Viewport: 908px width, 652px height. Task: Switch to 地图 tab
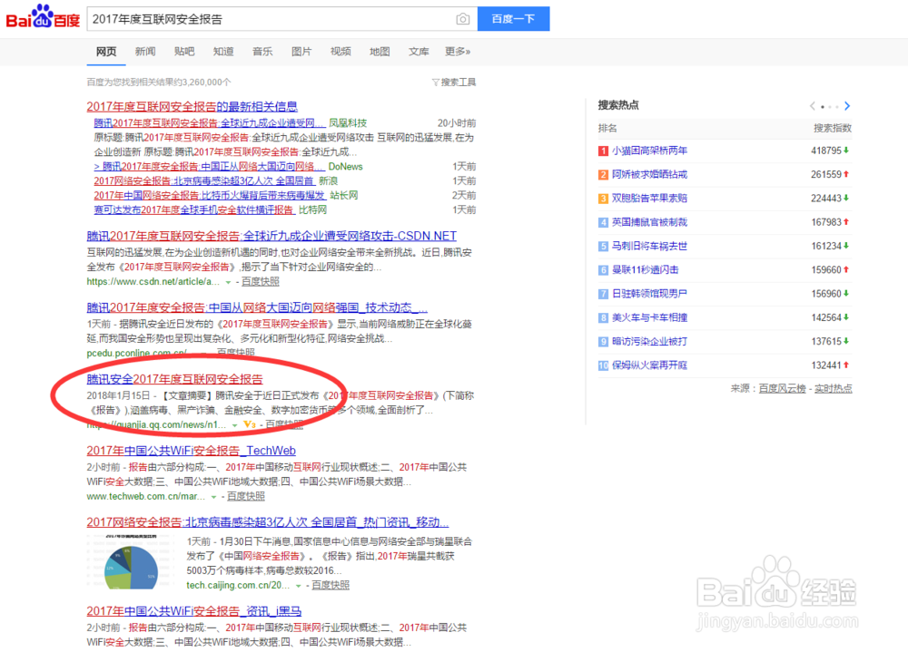(380, 52)
